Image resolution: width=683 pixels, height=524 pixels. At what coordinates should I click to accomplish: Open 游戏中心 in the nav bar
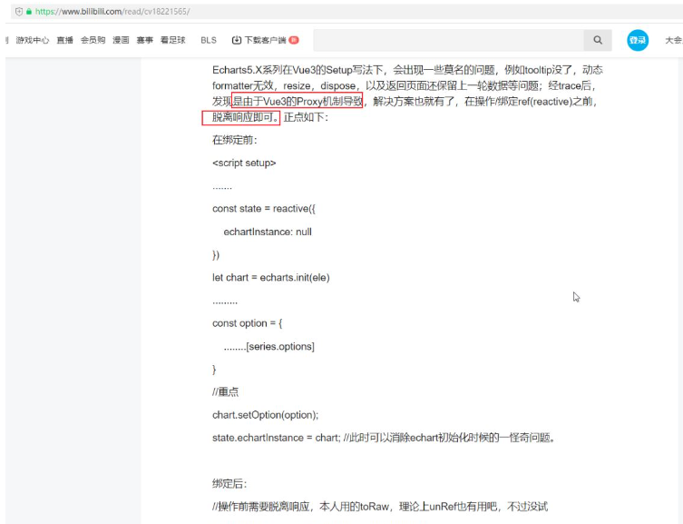(33, 40)
